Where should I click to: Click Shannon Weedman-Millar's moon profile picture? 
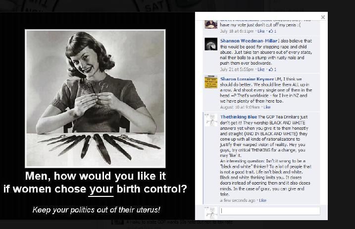211,44
